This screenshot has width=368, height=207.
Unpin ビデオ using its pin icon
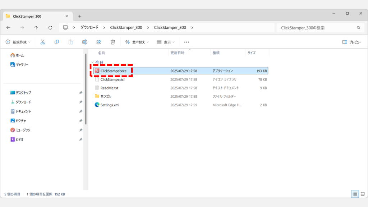[81, 139]
